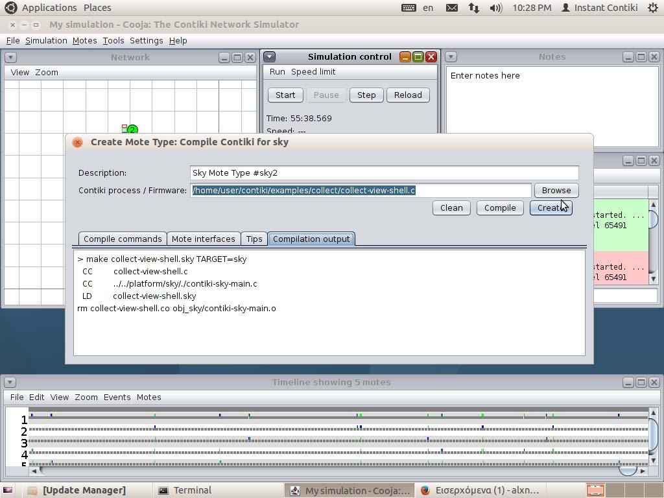664x498 pixels.
Task: Open Network panel Zoom menu
Action: (x=47, y=73)
